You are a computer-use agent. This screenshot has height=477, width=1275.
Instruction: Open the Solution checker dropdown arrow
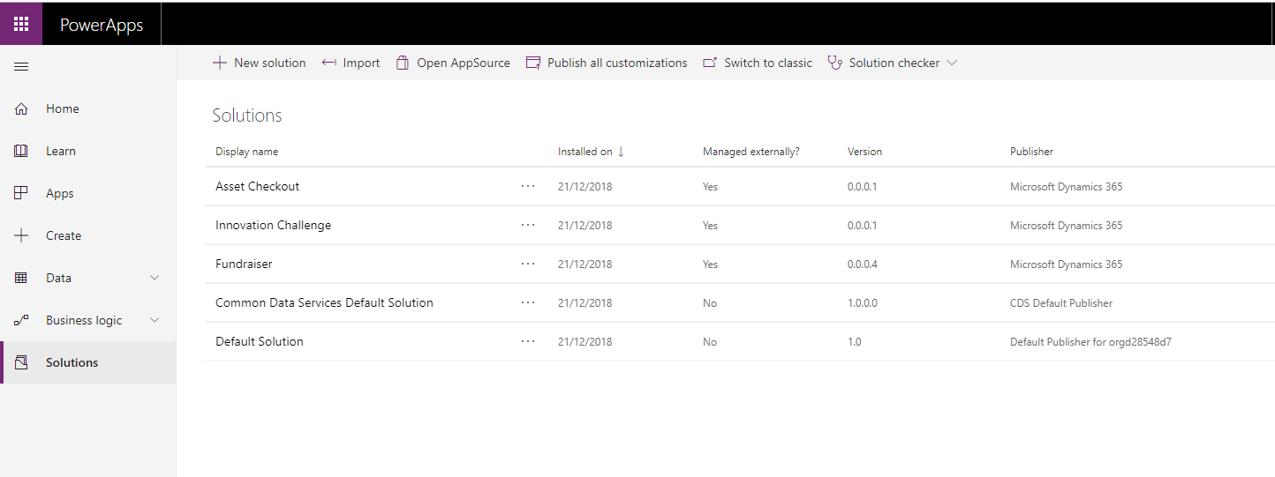[951, 63]
